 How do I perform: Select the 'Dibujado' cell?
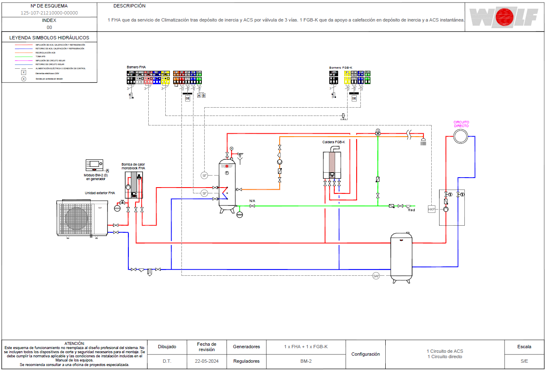click(167, 347)
